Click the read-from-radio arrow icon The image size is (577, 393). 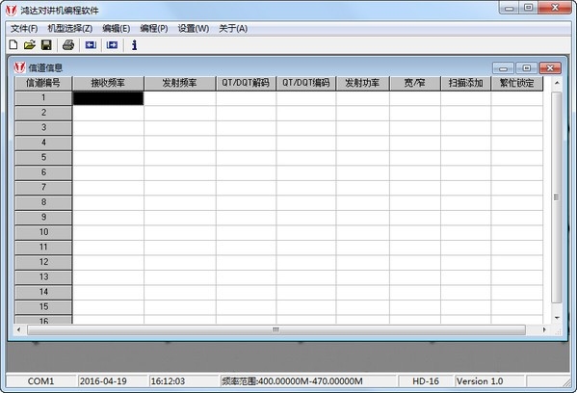(x=91, y=45)
